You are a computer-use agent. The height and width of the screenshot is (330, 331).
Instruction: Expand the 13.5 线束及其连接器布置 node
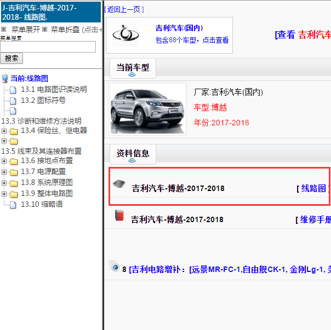click(4, 141)
